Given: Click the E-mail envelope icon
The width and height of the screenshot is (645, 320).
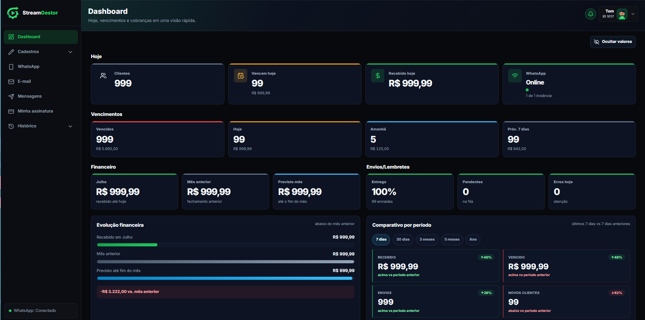Looking at the screenshot, I should tap(11, 81).
